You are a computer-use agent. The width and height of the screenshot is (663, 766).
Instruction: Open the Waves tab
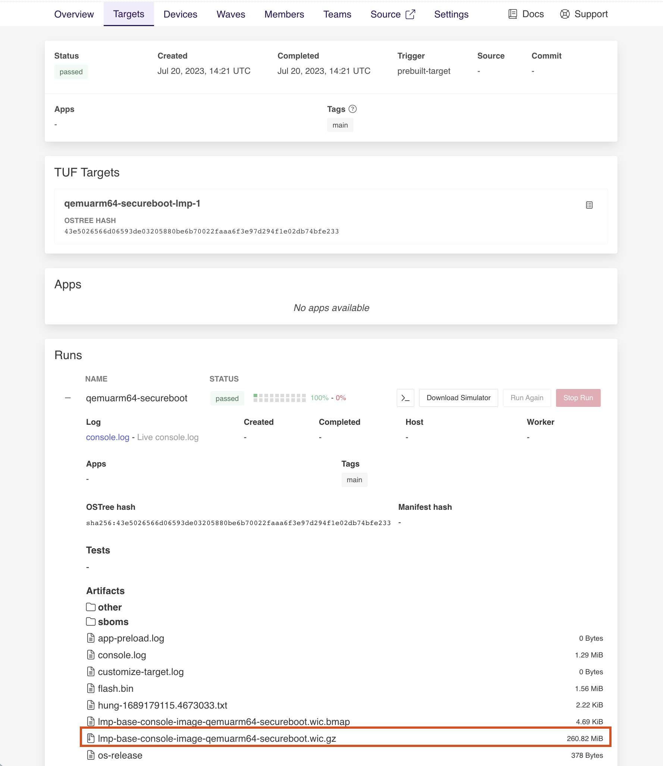click(x=231, y=14)
